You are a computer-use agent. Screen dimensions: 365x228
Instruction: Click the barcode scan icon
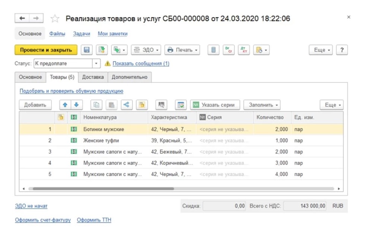click(162, 105)
